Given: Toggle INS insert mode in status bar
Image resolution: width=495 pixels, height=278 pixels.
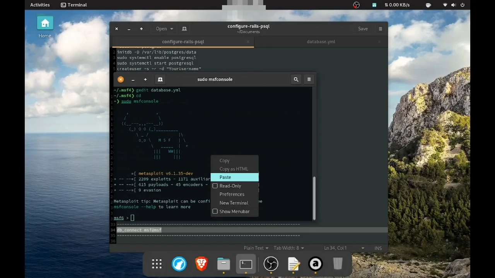Looking at the screenshot, I should pyautogui.click(x=378, y=248).
